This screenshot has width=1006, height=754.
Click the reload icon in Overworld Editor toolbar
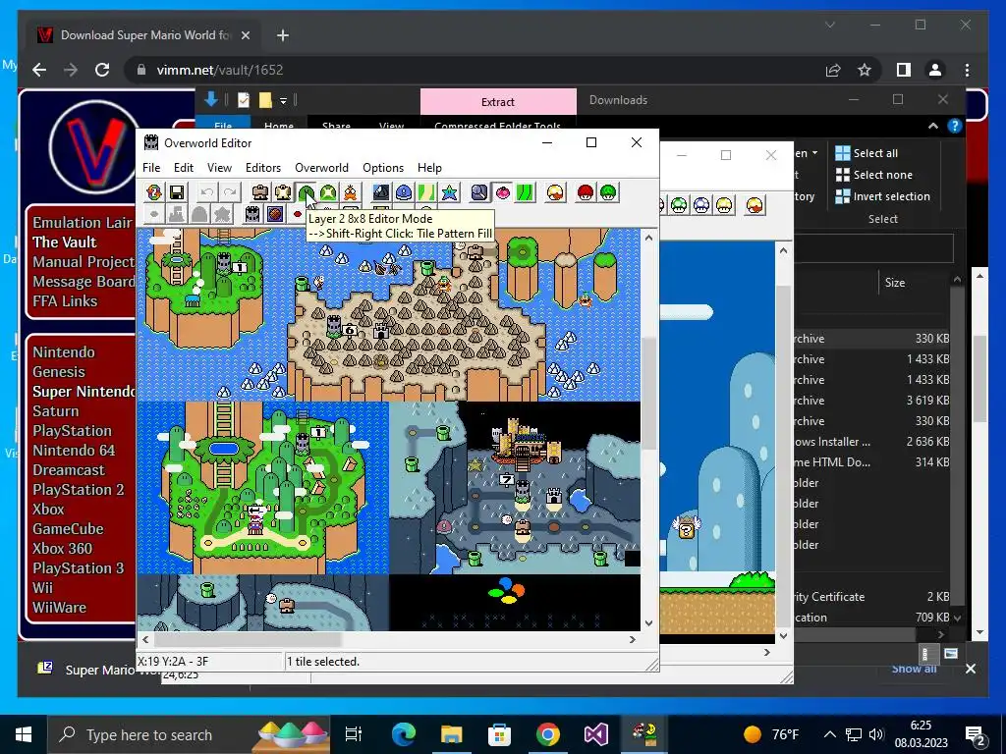(154, 192)
